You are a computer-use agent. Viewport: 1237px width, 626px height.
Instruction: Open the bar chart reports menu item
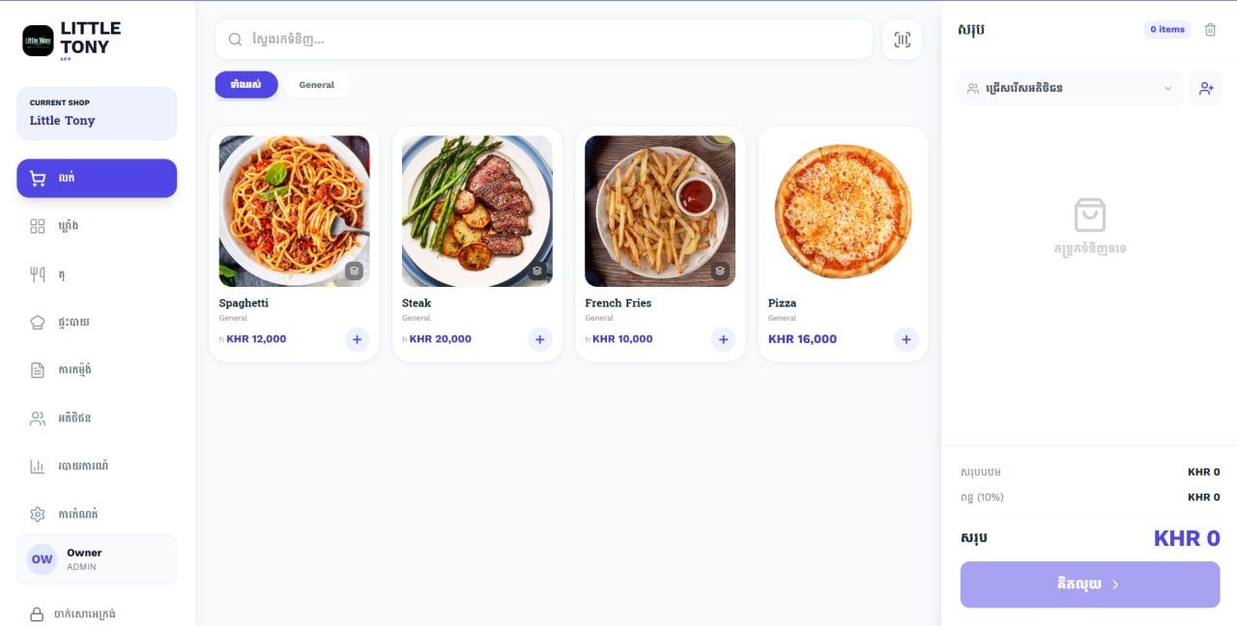97,466
